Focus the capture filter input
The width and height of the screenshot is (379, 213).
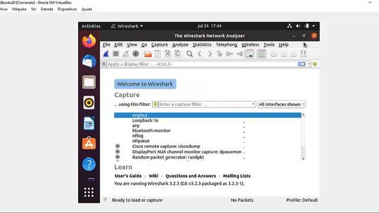pos(204,104)
